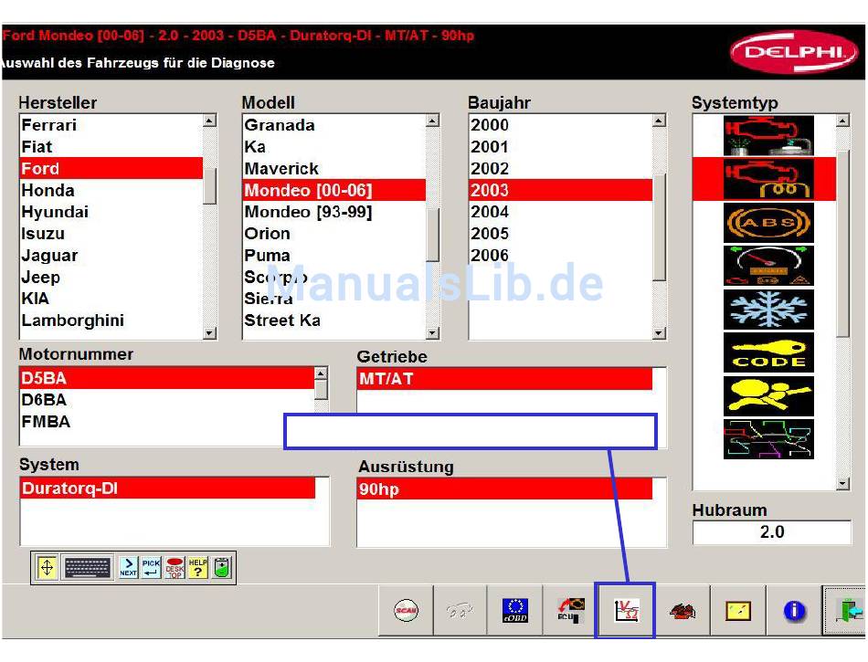
Task: Select Jeep manufacturer
Action: 111,277
